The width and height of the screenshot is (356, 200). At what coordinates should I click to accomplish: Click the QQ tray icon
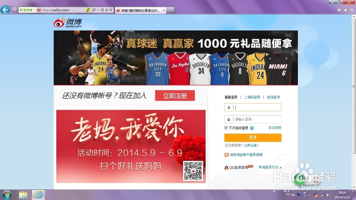[316, 195]
